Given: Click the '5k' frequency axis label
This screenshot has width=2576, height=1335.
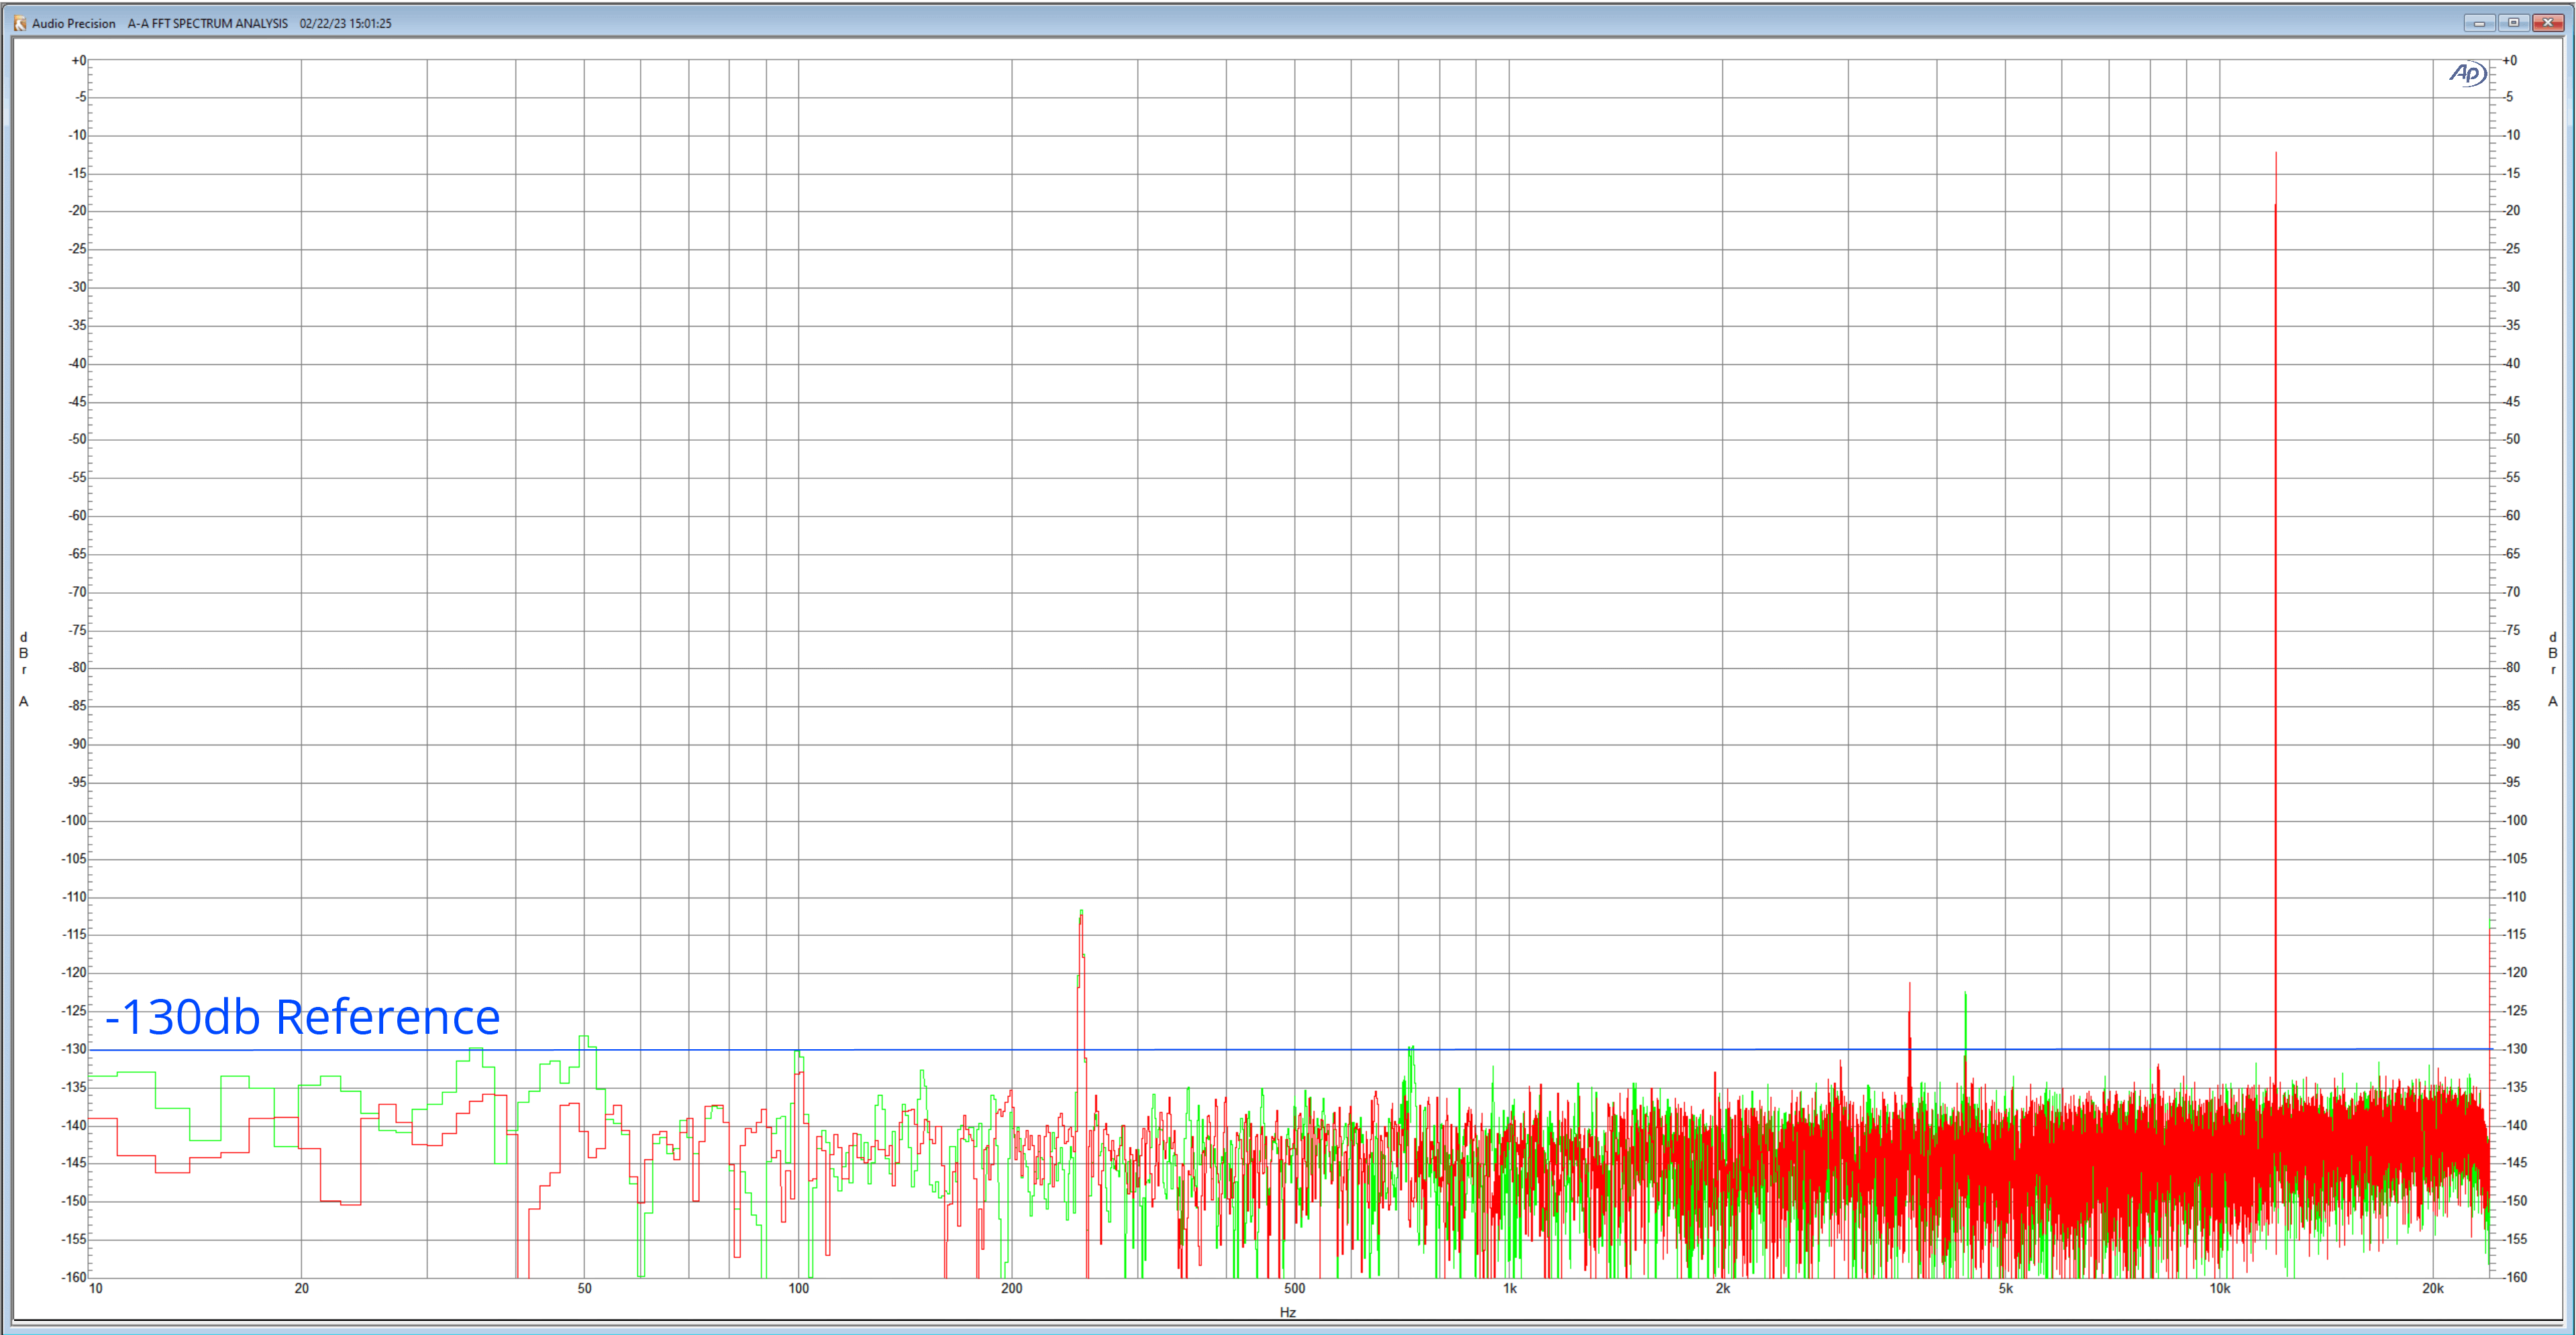Looking at the screenshot, I should pyautogui.click(x=2006, y=1288).
